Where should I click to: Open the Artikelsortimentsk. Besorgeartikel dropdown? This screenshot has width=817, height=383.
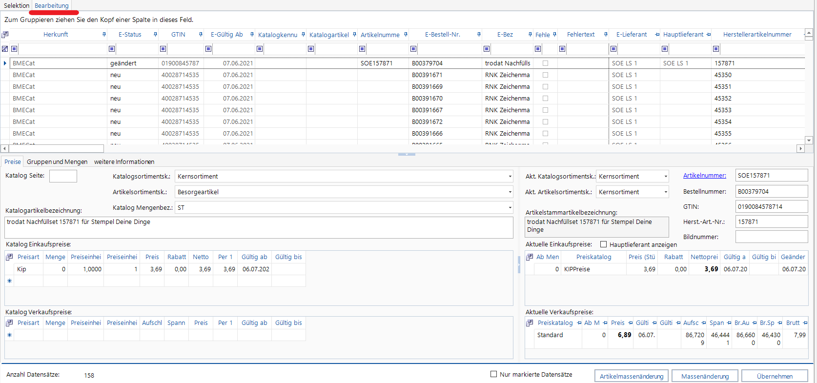510,192
